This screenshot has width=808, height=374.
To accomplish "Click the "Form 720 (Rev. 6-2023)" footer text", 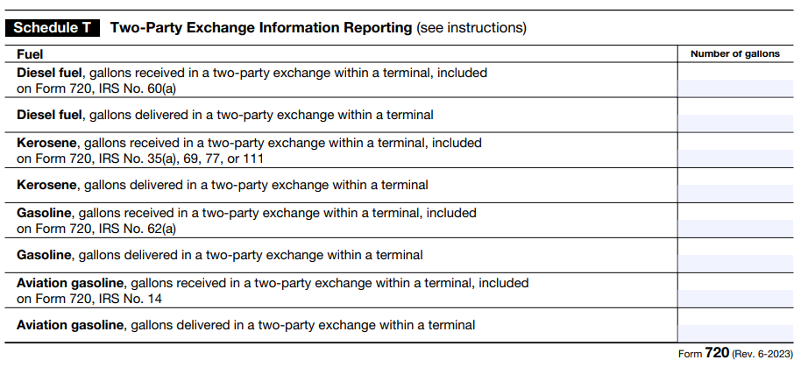I will click(735, 354).
